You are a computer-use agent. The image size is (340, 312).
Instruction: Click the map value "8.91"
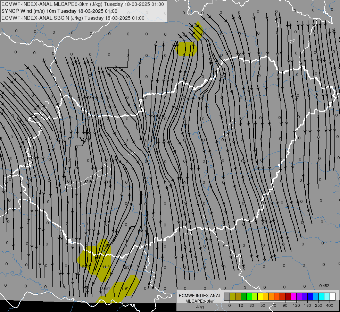pos(125,288)
